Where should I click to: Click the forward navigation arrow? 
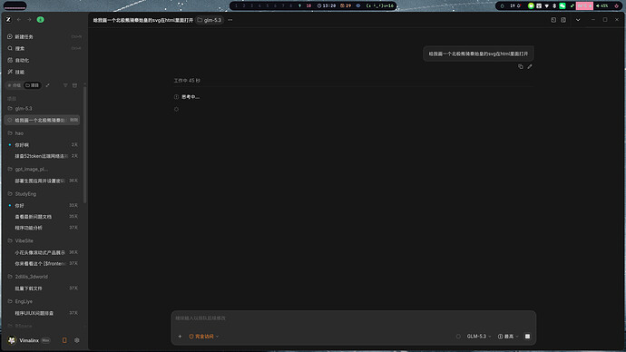[29, 20]
